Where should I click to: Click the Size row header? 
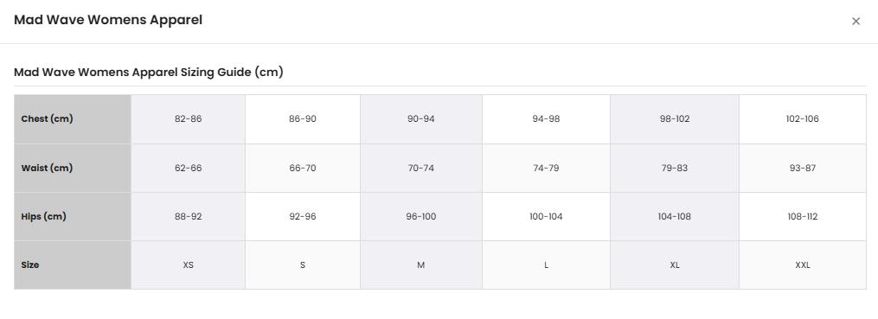(x=73, y=265)
